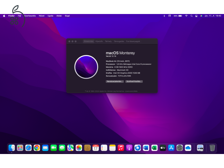Open Calendar showing 17 in Dock
224x168 pixels.
(96, 148)
